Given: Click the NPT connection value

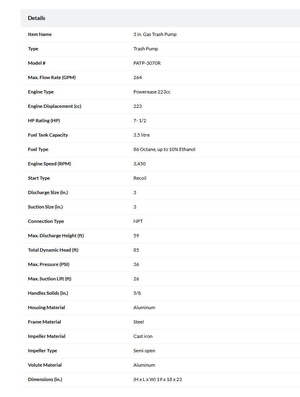Looking at the screenshot, I should [x=138, y=221].
